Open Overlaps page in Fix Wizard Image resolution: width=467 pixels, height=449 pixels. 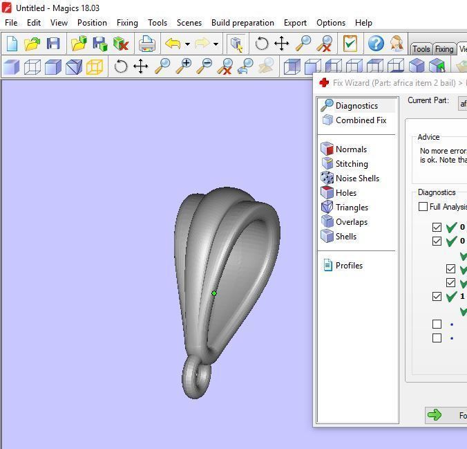click(x=344, y=221)
